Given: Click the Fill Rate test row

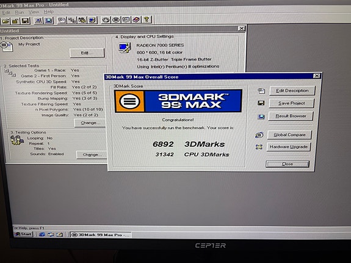Looking at the screenshot, I should click(x=73, y=87).
